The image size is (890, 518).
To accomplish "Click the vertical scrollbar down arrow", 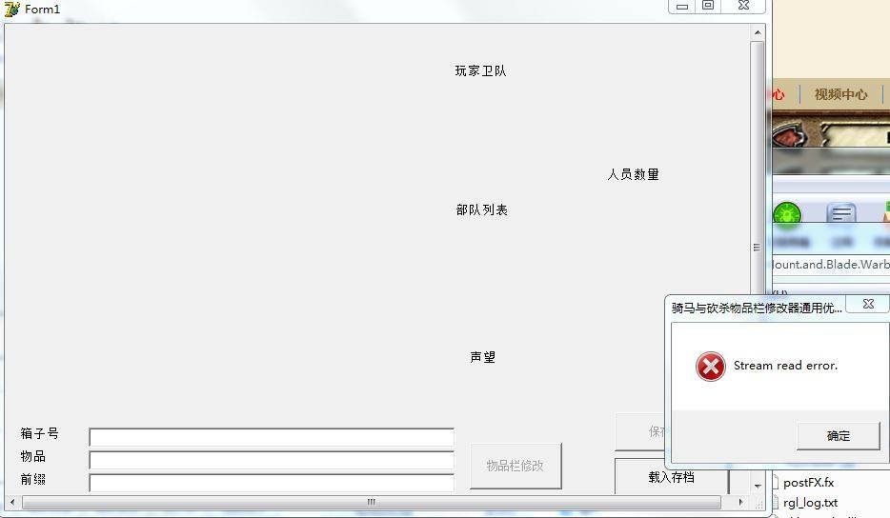I will [x=758, y=487].
